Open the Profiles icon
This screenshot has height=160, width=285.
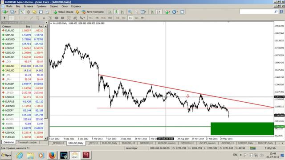pos(12,12)
